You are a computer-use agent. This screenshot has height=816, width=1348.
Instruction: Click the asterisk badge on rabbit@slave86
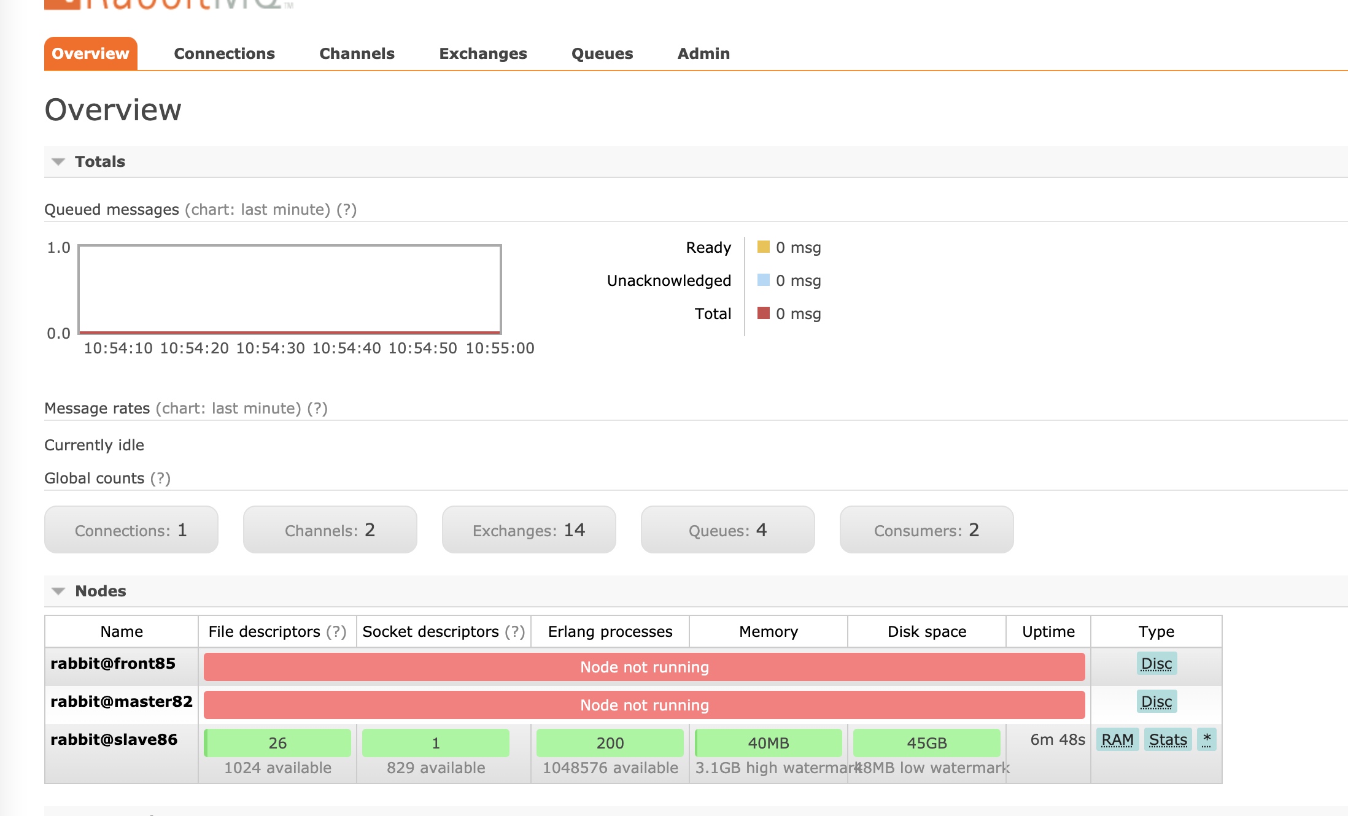tap(1206, 740)
